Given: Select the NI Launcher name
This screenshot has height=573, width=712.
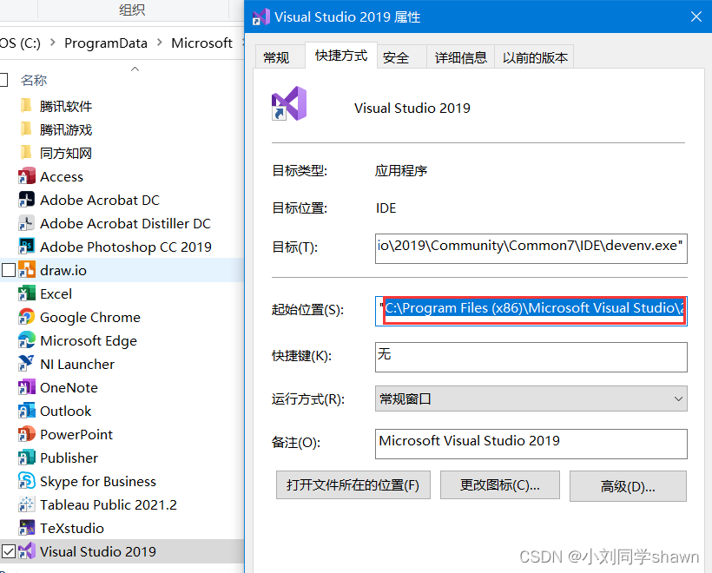Looking at the screenshot, I should [77, 364].
